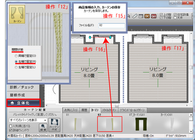Switch to the お気に入り tab
This screenshot has height=140, width=195.
[71, 110]
